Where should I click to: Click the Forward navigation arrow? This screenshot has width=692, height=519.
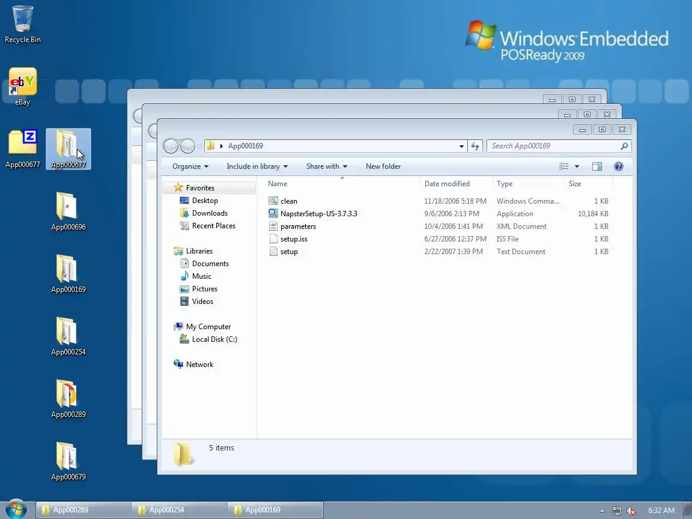[187, 145]
